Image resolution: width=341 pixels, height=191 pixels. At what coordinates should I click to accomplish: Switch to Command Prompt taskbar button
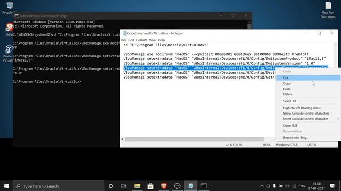coord(204,186)
